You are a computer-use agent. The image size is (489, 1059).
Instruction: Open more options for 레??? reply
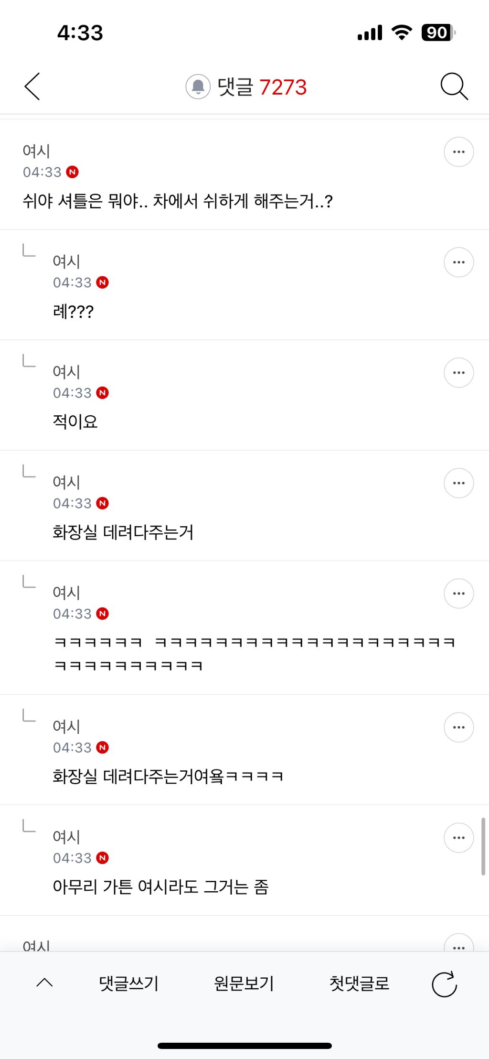click(x=458, y=262)
